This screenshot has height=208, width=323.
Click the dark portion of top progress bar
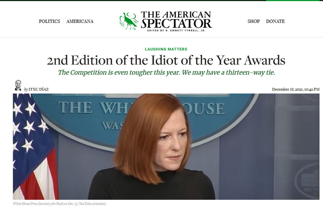coord(133,1)
